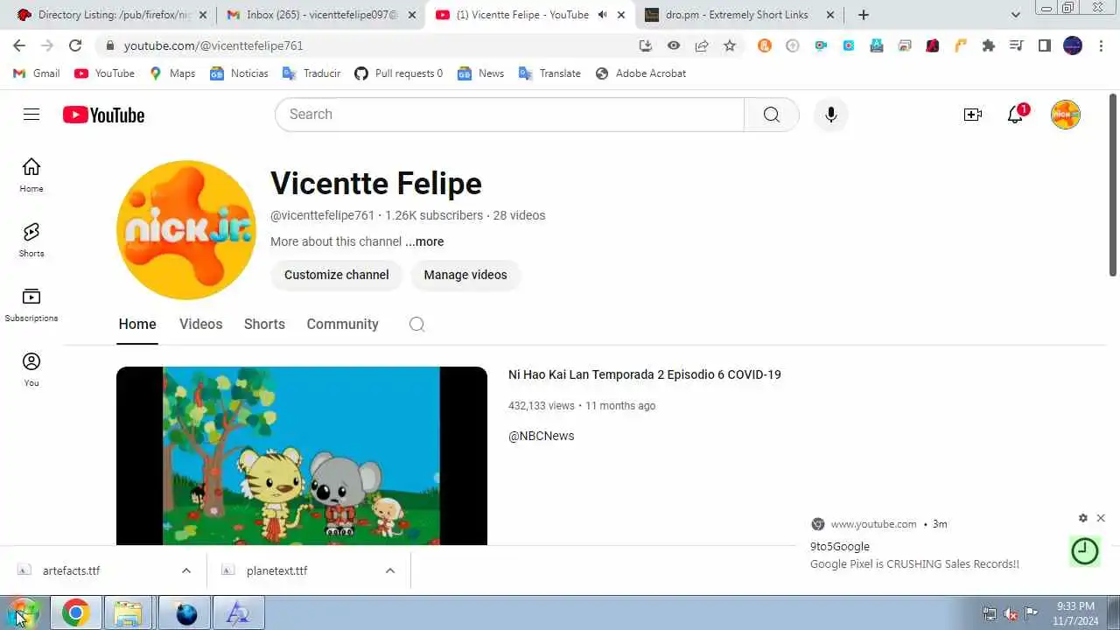Open the channel Videos tab

200,324
